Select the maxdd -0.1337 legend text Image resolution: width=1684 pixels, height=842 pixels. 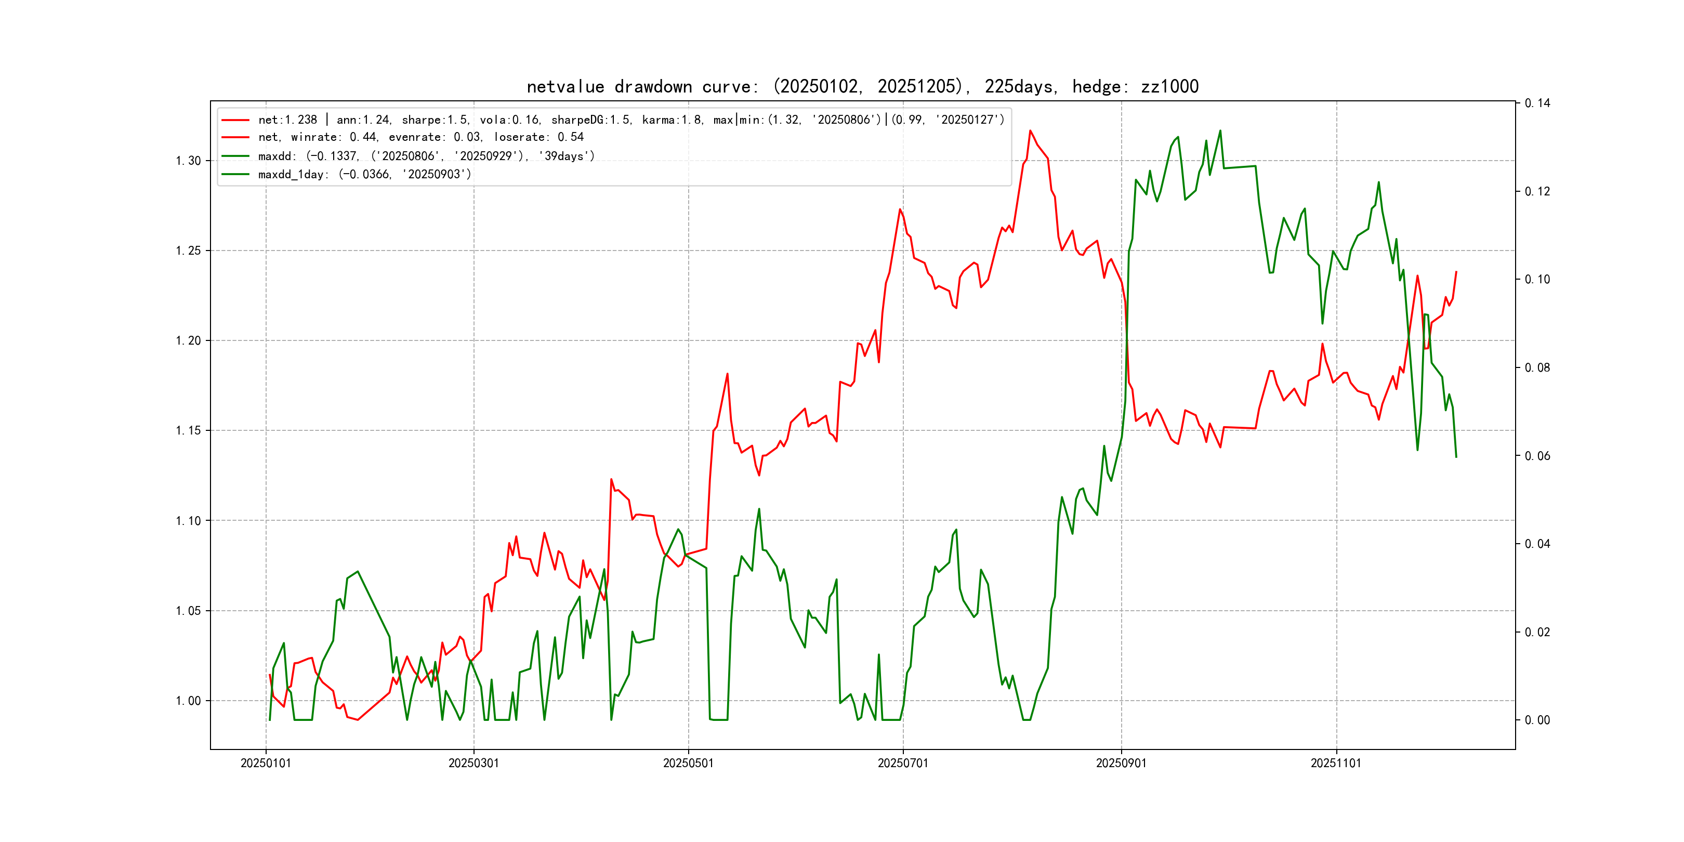[426, 156]
